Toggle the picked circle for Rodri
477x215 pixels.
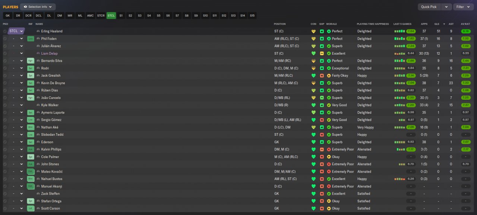(x=5, y=68)
